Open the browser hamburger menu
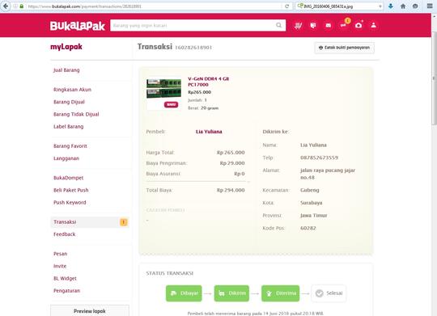The width and height of the screenshot is (437, 316). point(430,6)
